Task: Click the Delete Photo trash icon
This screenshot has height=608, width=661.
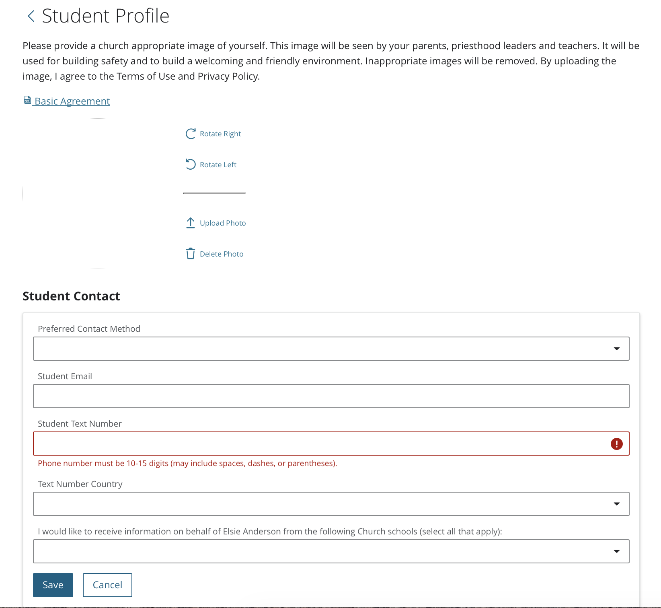Action: point(191,254)
